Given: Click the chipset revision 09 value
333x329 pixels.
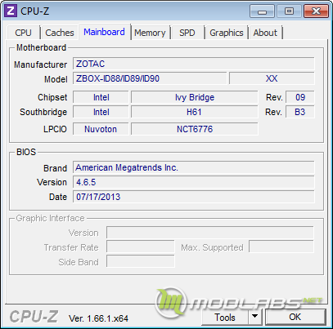Looking at the screenshot, I should (x=300, y=97).
